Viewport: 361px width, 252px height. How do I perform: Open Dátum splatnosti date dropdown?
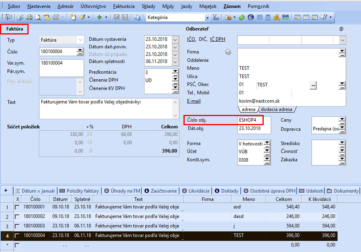[175, 62]
